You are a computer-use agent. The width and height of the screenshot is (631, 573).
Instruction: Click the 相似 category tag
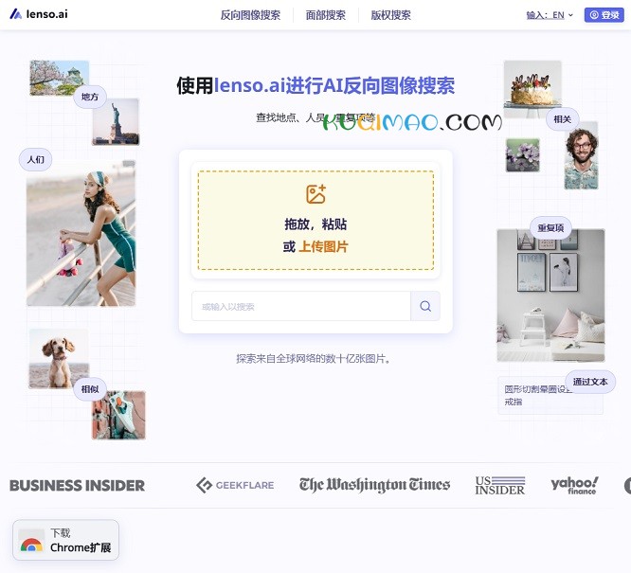[90, 388]
